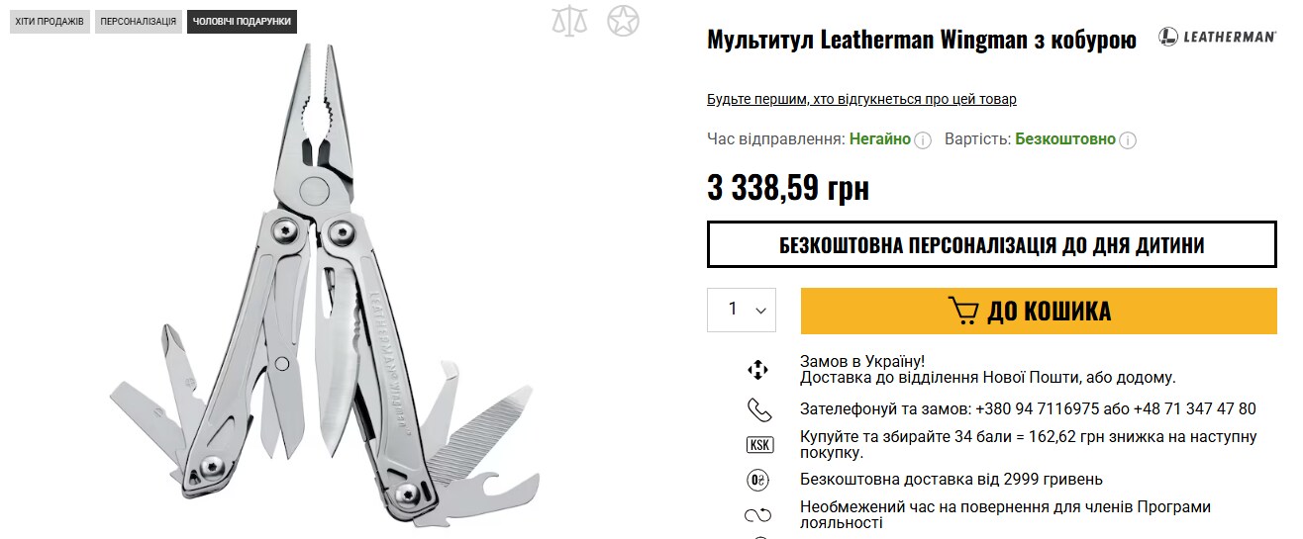Open info icon next to Негайно
Viewport: 1303px width, 539px height.
pyautogui.click(x=923, y=140)
